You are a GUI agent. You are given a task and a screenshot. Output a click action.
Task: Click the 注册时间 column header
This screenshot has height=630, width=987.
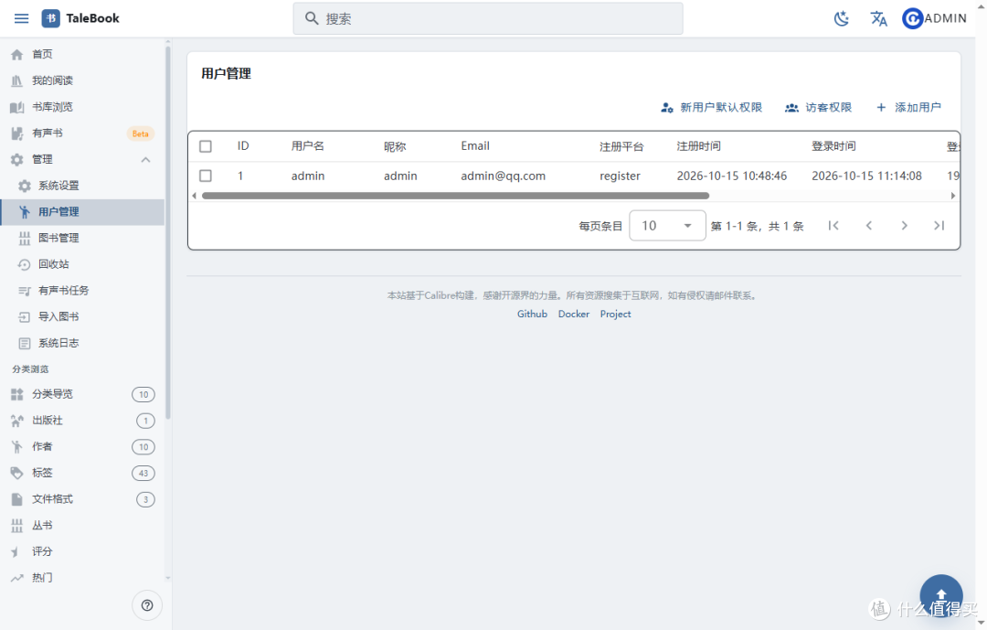pos(699,146)
